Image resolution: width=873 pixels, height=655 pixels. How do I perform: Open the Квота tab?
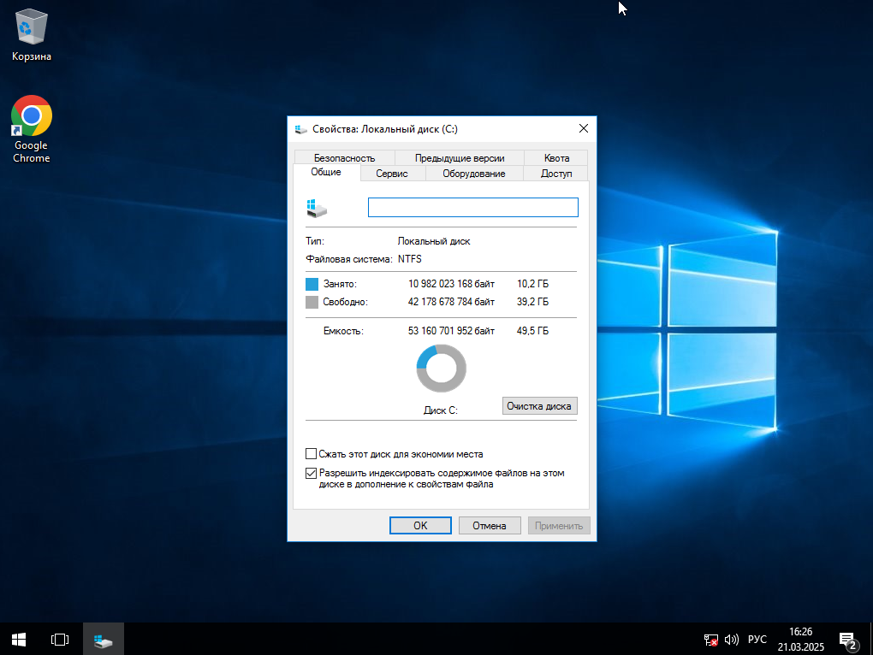(556, 157)
